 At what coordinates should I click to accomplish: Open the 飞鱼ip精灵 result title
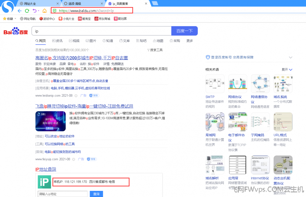tap(84, 106)
